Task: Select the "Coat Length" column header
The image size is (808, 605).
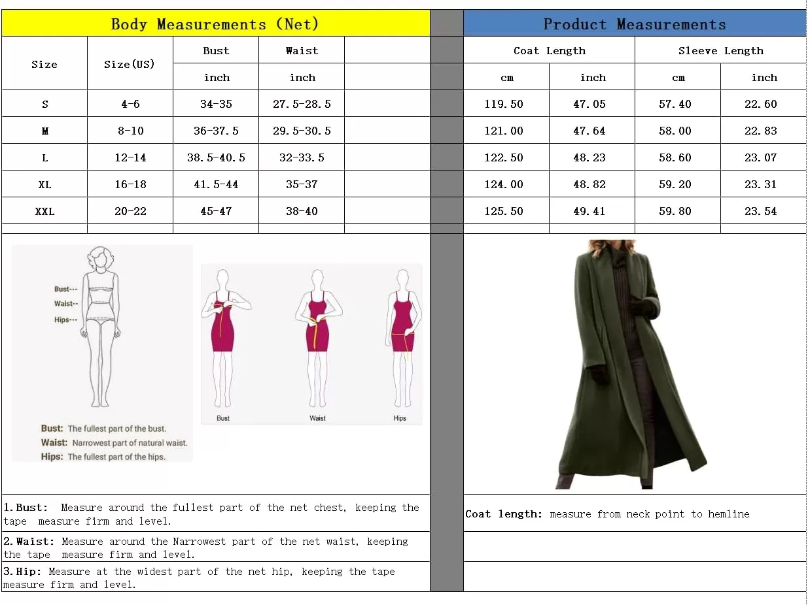Action: tap(550, 50)
